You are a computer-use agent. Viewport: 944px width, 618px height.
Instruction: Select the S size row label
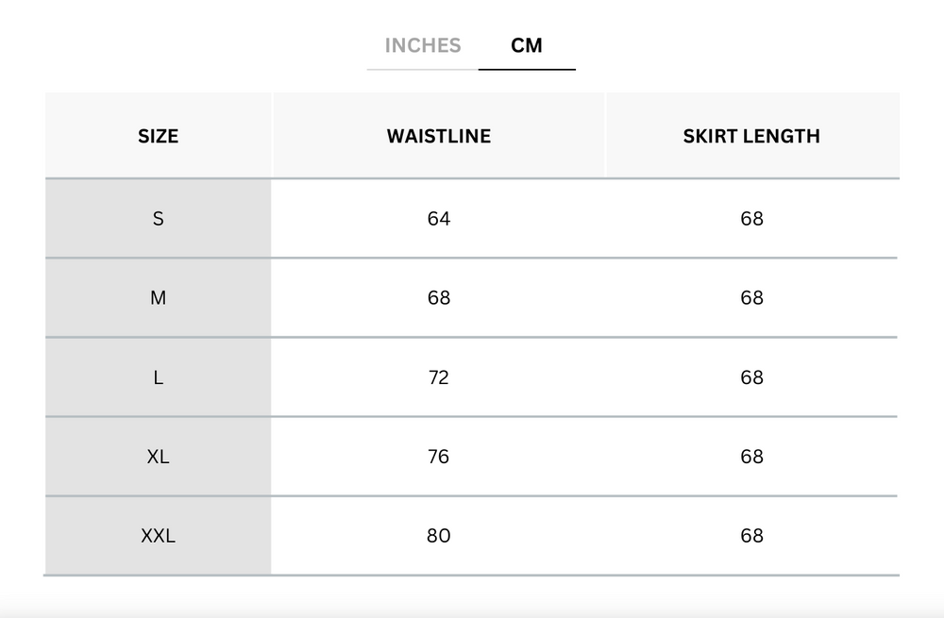159,219
